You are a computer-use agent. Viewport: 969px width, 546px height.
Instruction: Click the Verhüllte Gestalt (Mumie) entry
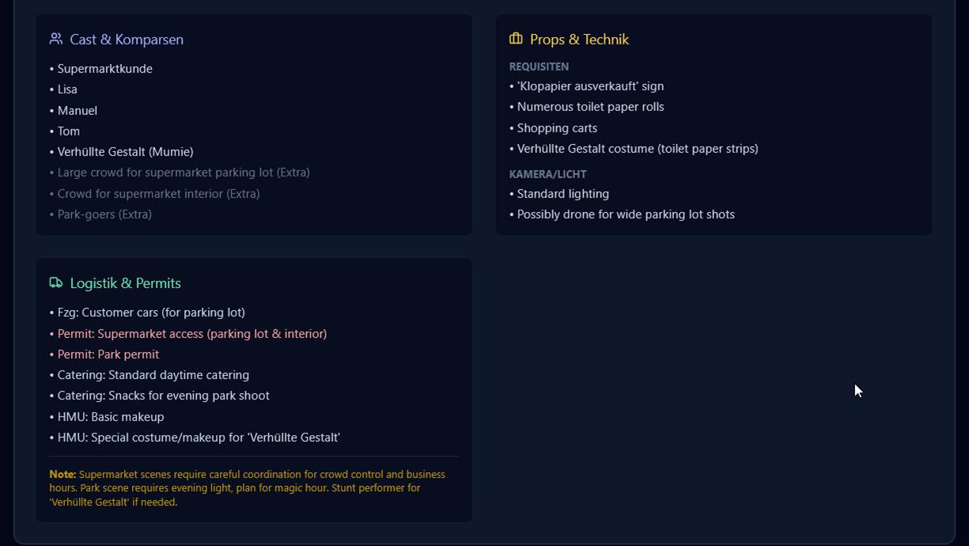[x=125, y=152]
